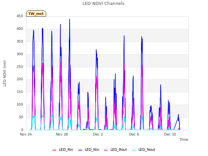Click the 100 y-axis tick label

(20, 105)
